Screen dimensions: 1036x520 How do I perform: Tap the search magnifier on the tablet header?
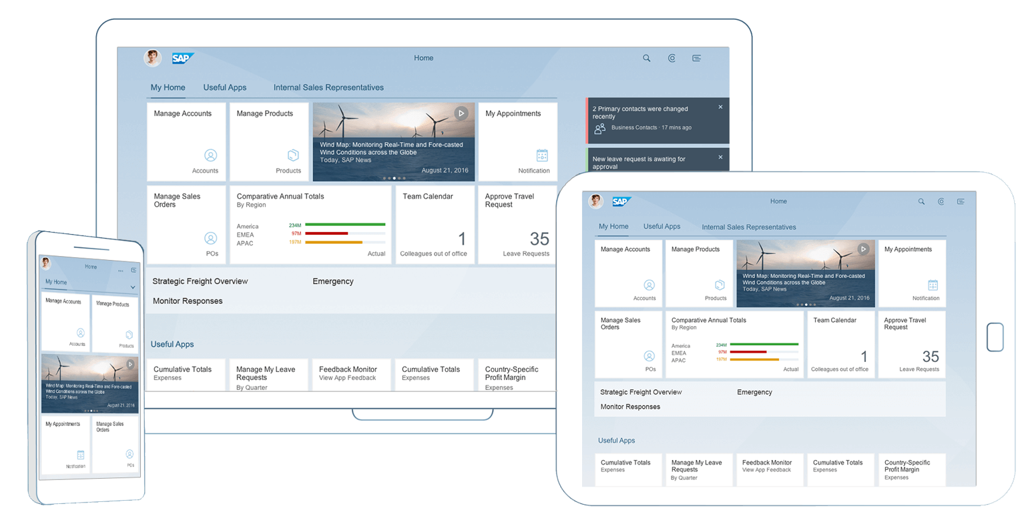[921, 201]
